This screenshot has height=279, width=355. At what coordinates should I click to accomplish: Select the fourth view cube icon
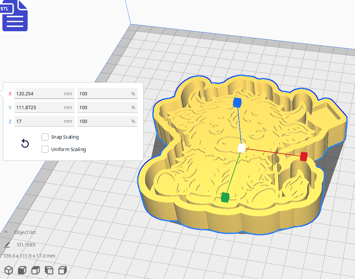[x=49, y=270]
